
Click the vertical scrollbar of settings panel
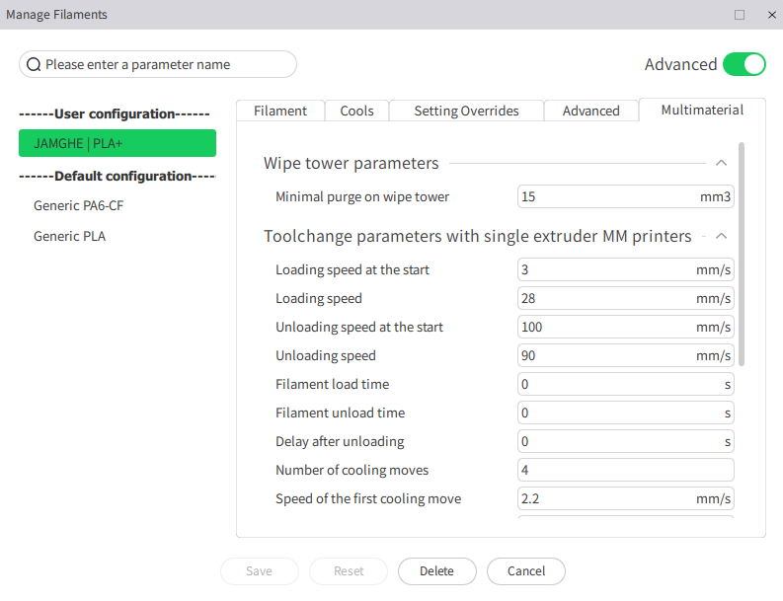[742, 255]
